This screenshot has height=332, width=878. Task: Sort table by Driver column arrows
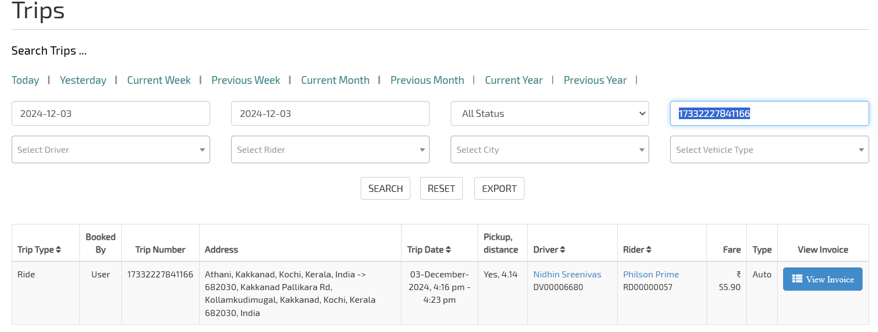point(563,250)
